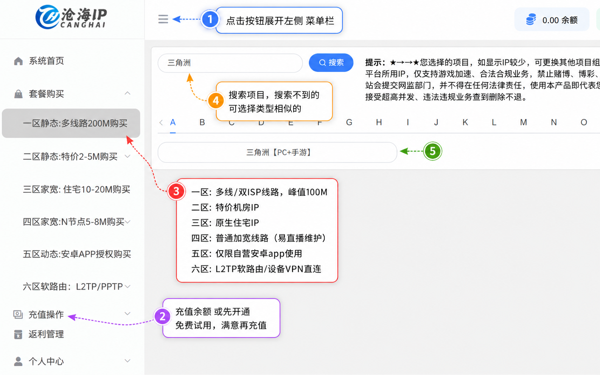The image size is (600, 375).
Task: Click the icon beside 充值操作
Action: click(18, 315)
